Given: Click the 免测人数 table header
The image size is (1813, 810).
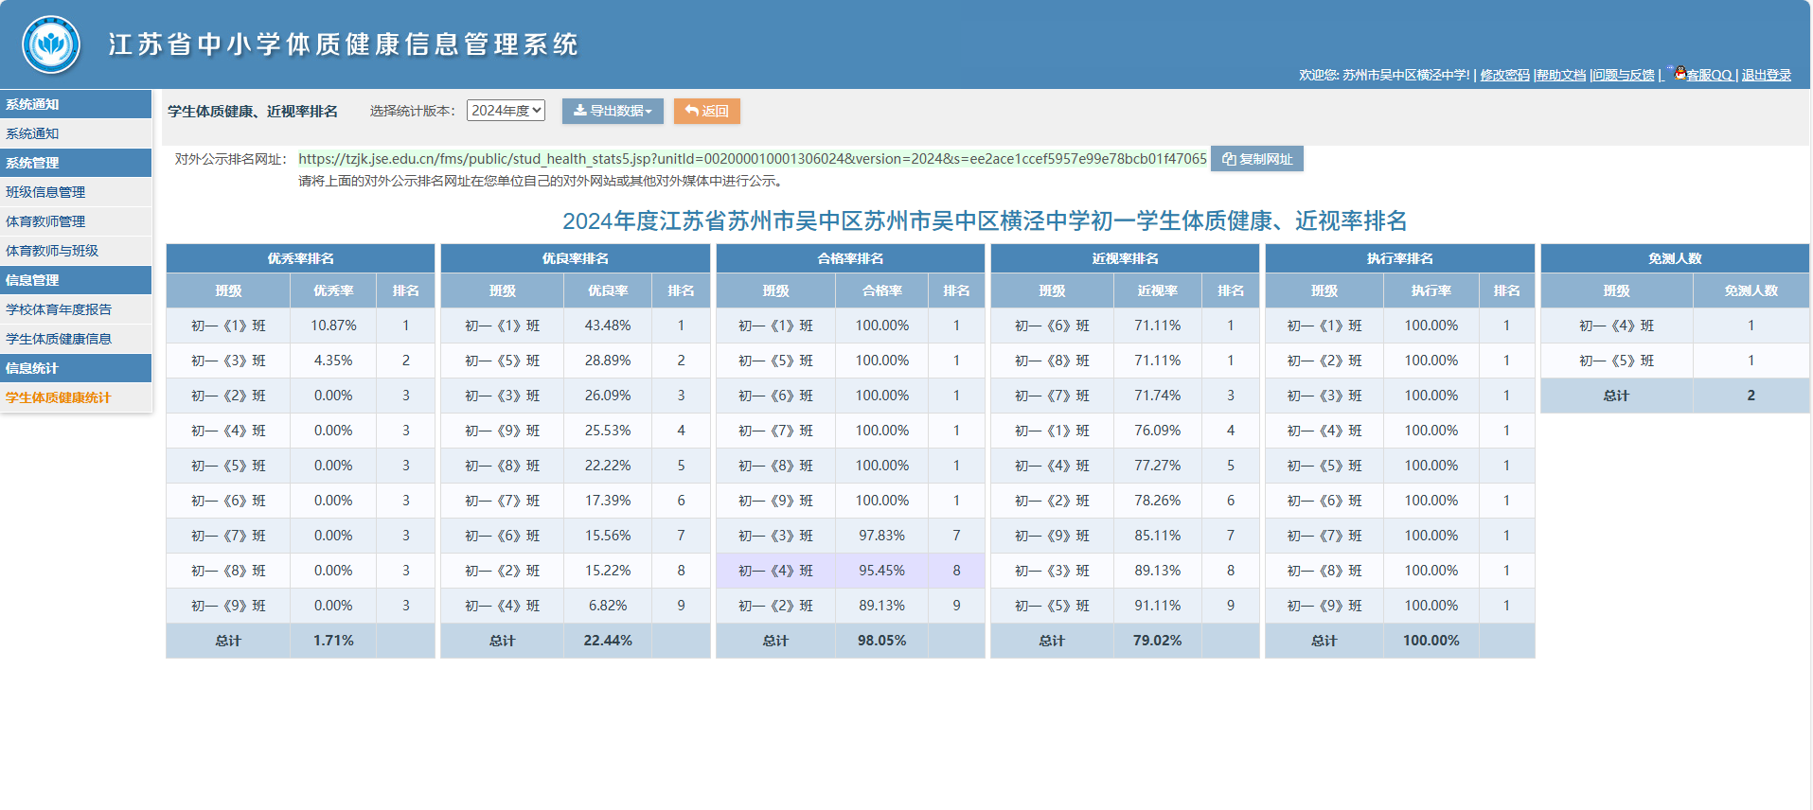Looking at the screenshot, I should click(x=1675, y=258).
